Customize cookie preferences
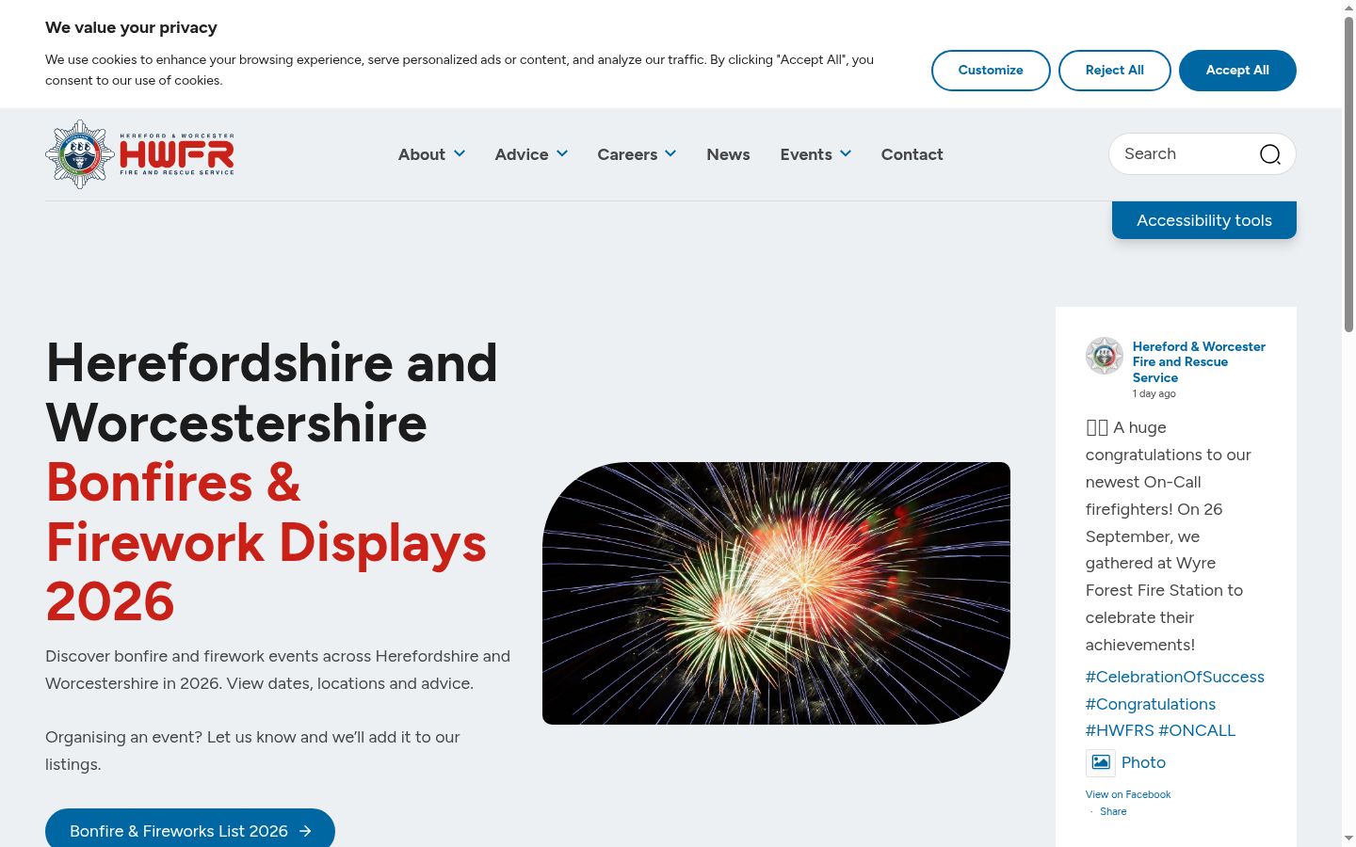Viewport: 1356px width, 847px height. click(991, 71)
